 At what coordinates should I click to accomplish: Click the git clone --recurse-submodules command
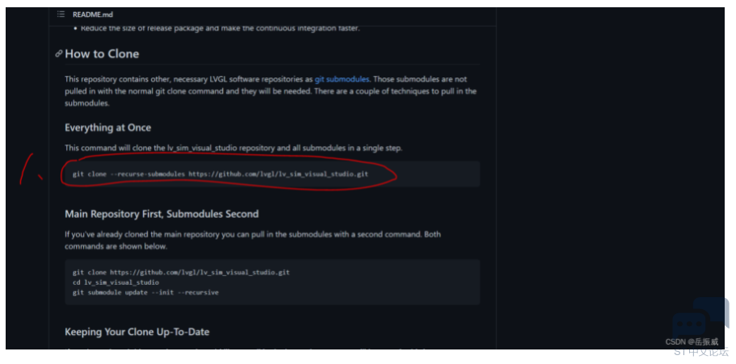pos(221,174)
